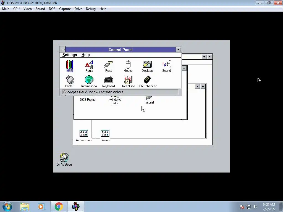The width and height of the screenshot is (283, 212).
Task: Click the DOSBox taskbar icon
Action: click(76, 206)
